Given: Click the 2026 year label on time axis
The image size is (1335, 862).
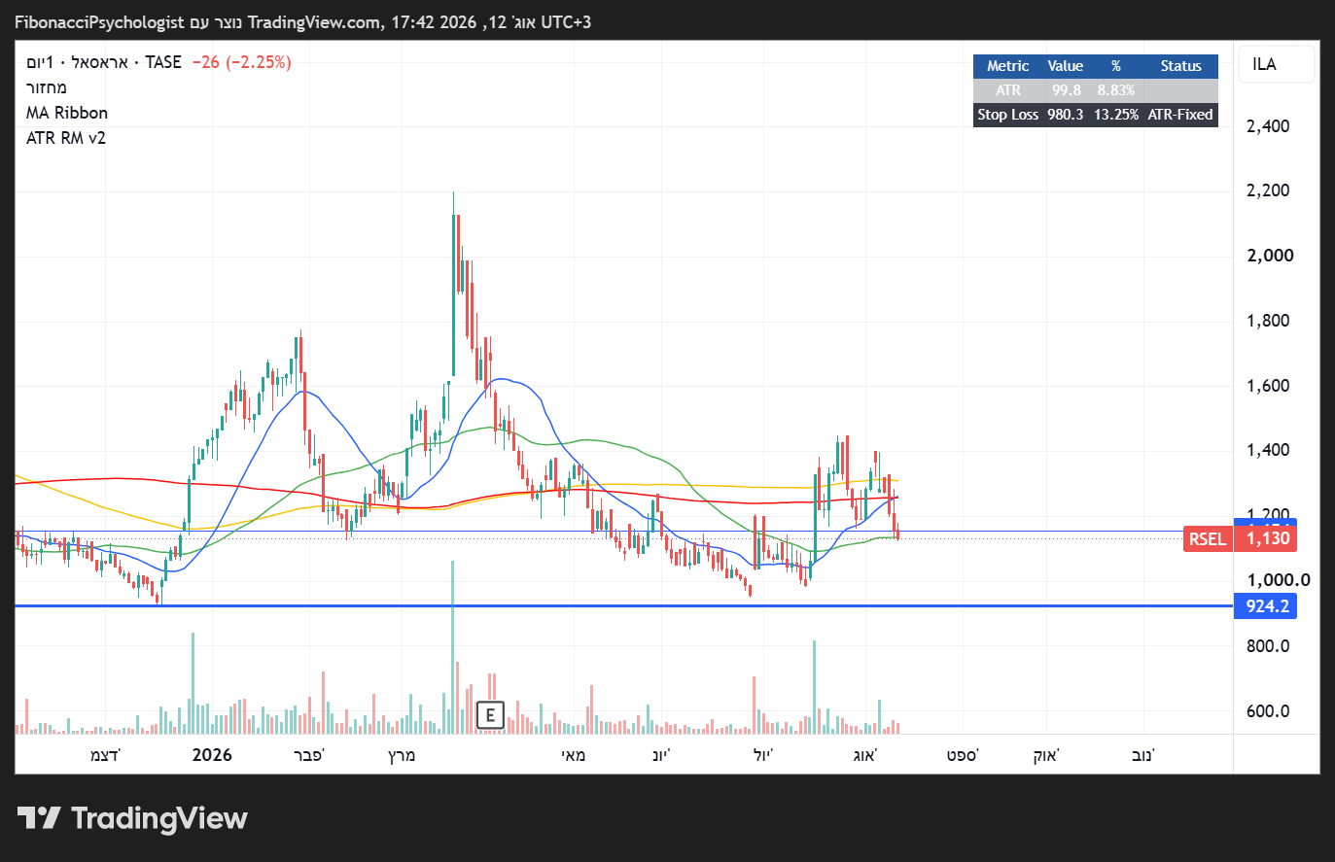Looking at the screenshot, I should (212, 755).
